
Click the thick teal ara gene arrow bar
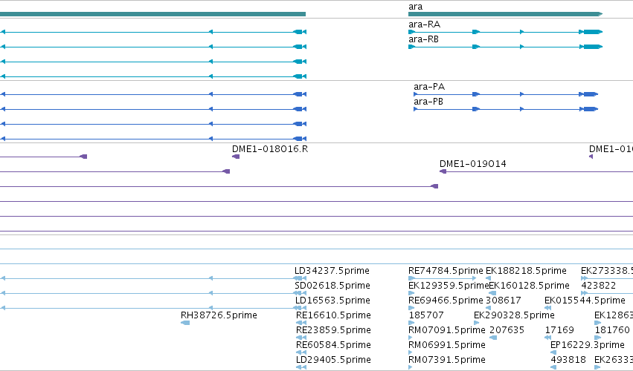(505, 14)
